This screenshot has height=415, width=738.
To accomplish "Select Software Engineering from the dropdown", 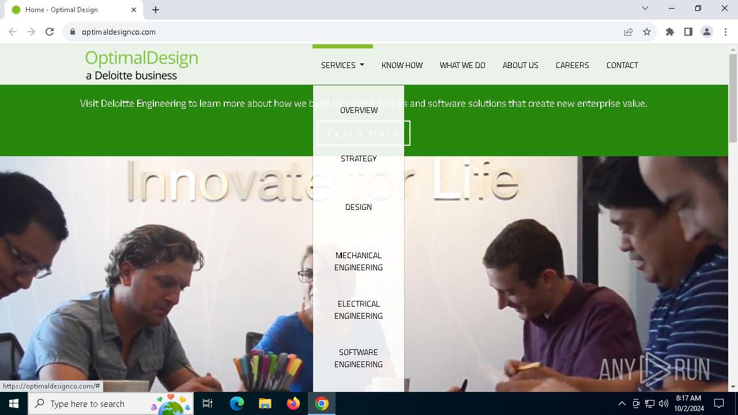I will pyautogui.click(x=359, y=358).
